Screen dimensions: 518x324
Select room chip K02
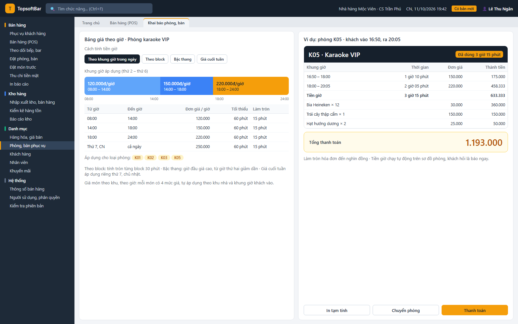point(151,157)
